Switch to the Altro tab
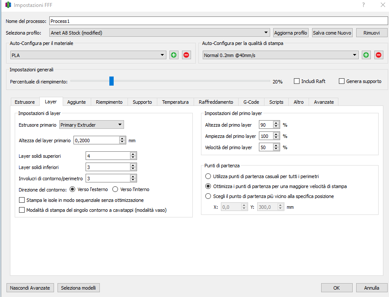The width and height of the screenshot is (389, 297). click(298, 102)
